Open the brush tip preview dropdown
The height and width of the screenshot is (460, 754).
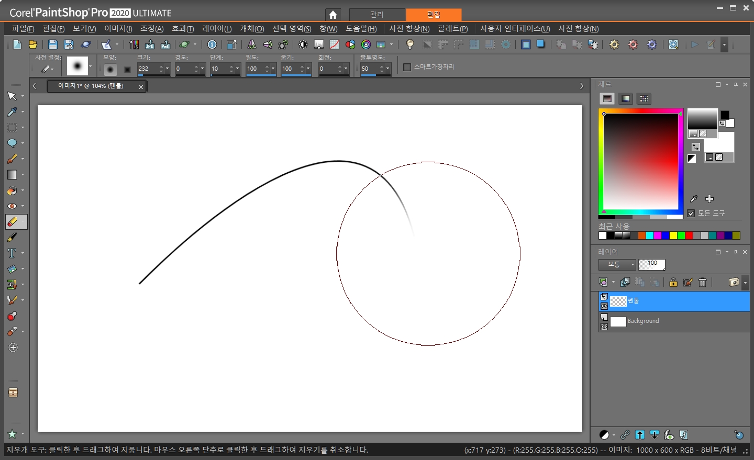pos(91,66)
